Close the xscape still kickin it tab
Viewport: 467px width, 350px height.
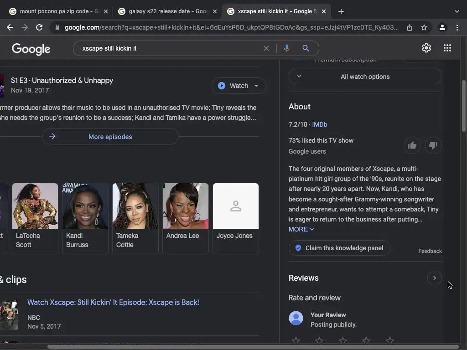coord(324,11)
